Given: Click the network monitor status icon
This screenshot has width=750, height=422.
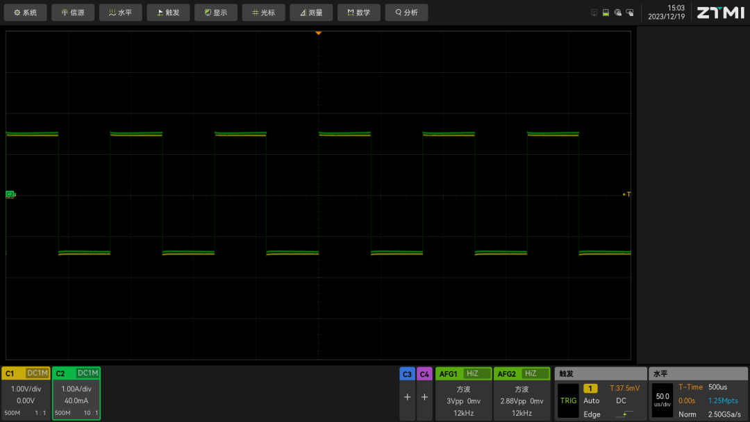Looking at the screenshot, I should click(594, 13).
